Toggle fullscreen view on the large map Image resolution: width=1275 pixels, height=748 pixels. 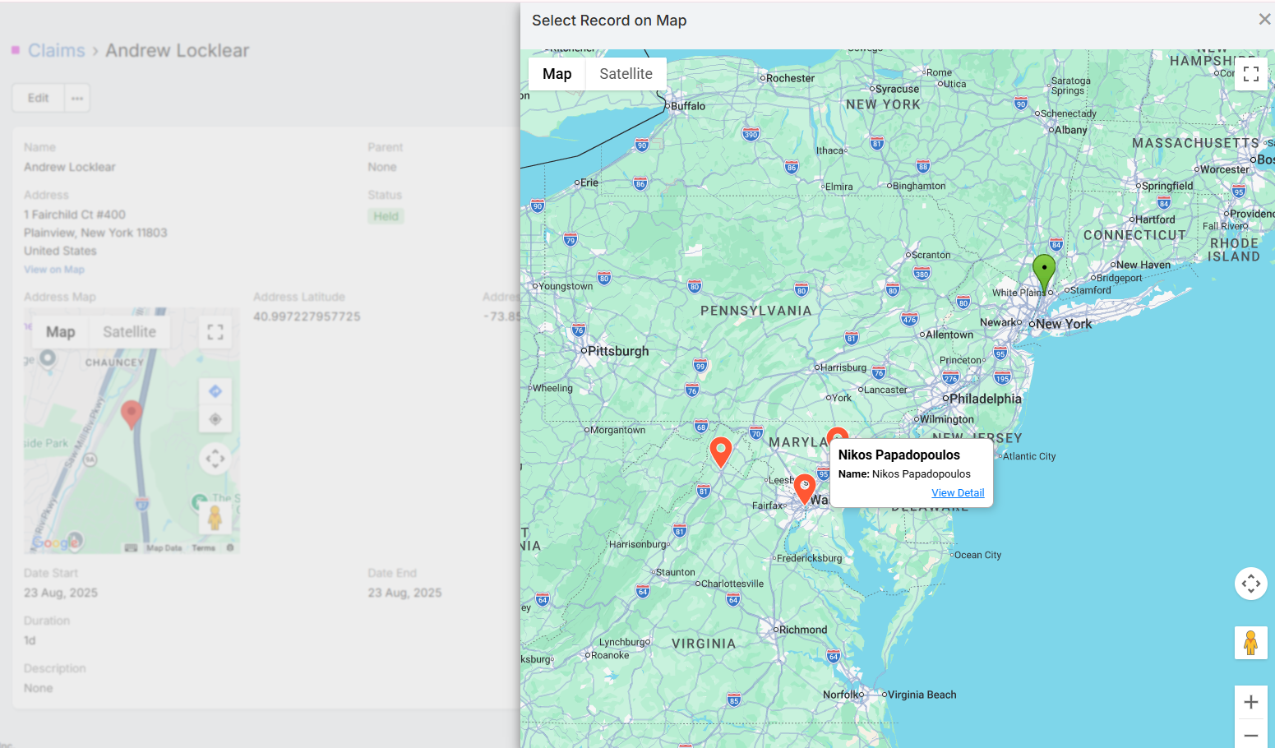1250,74
